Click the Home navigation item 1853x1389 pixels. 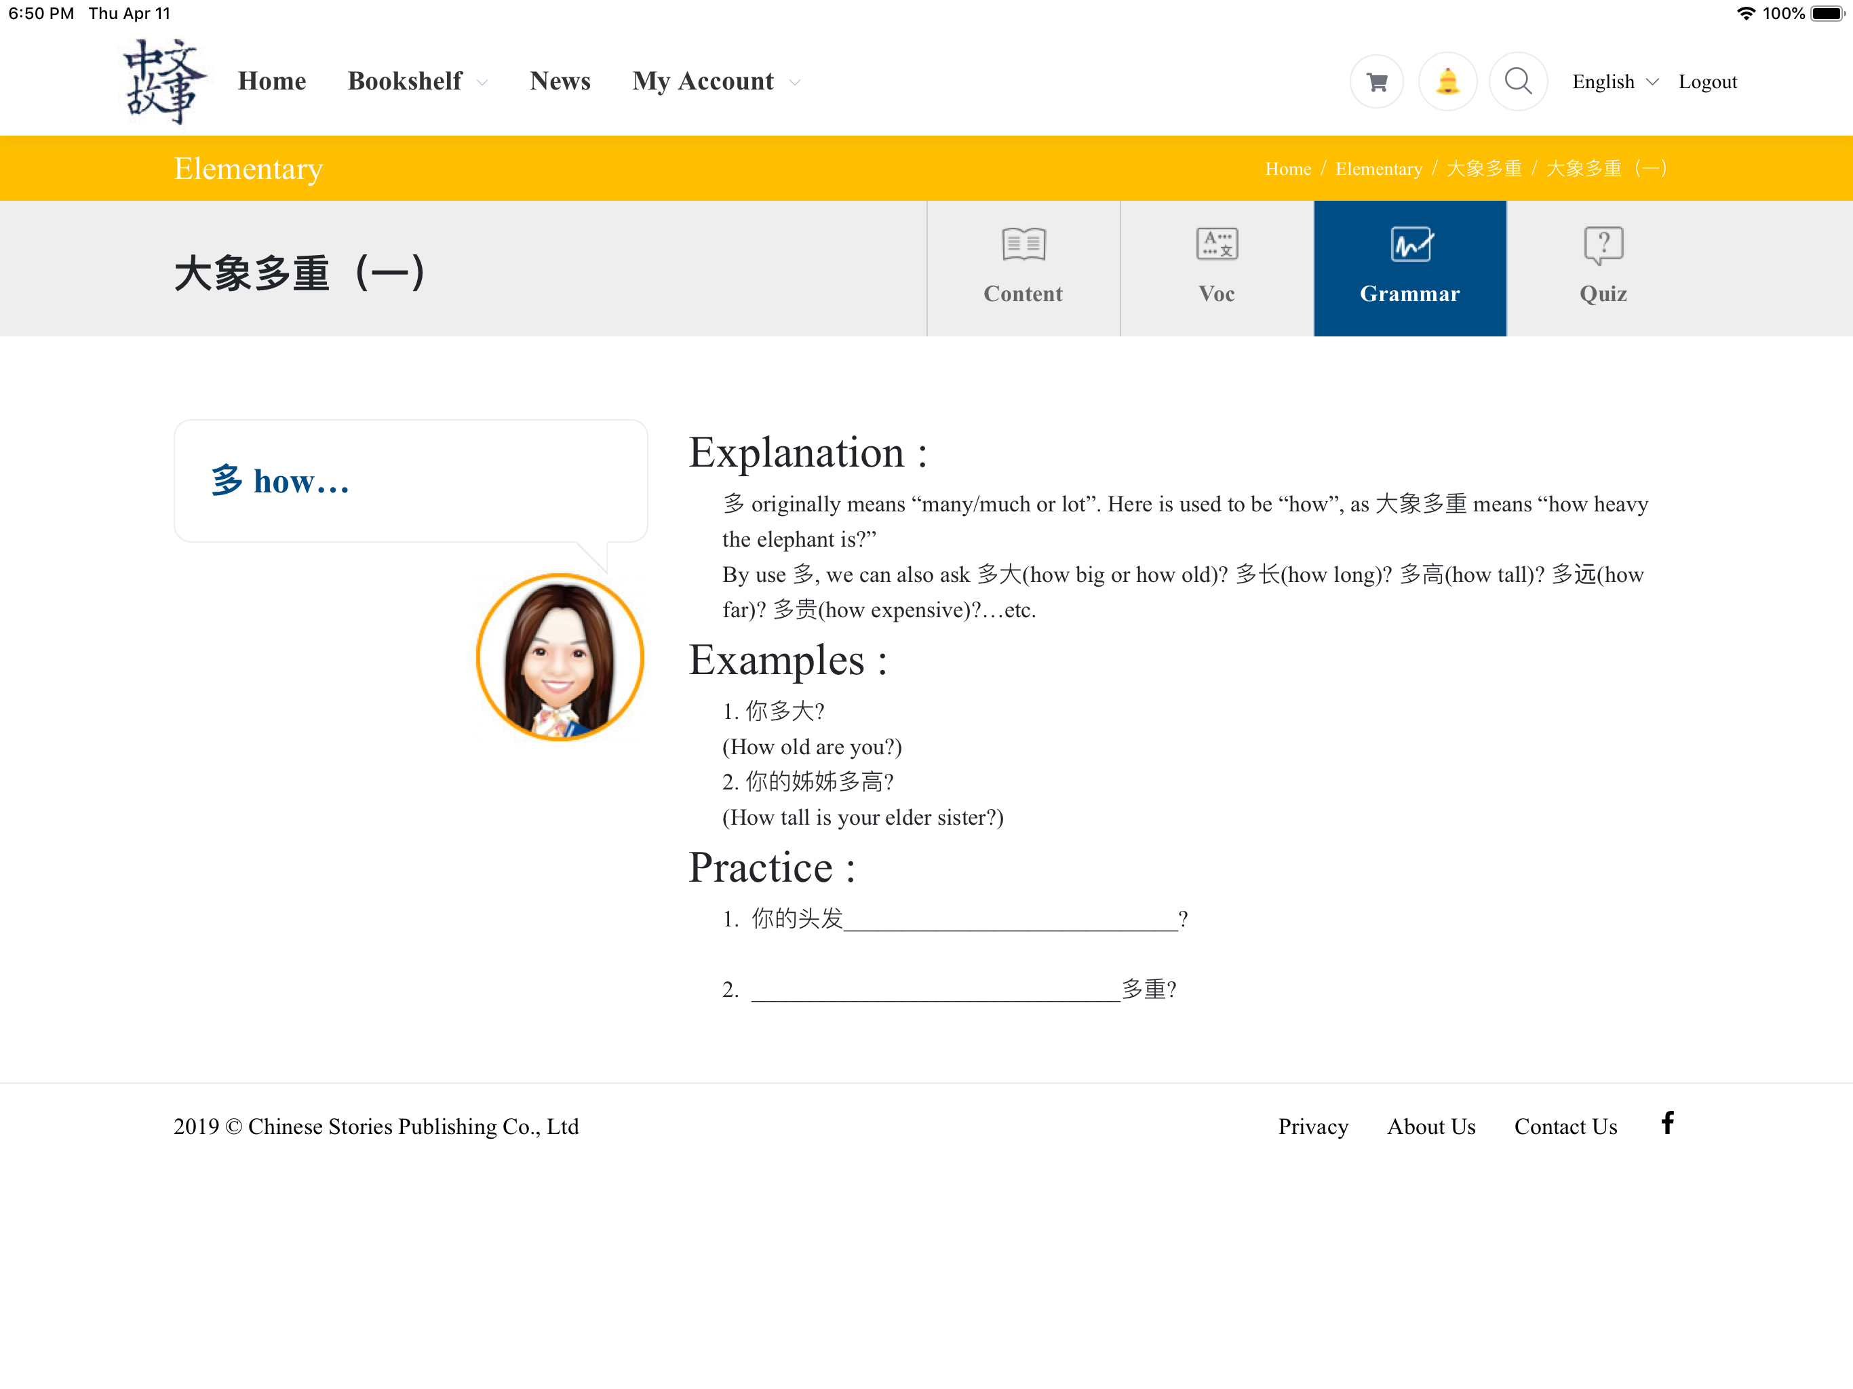pos(272,81)
